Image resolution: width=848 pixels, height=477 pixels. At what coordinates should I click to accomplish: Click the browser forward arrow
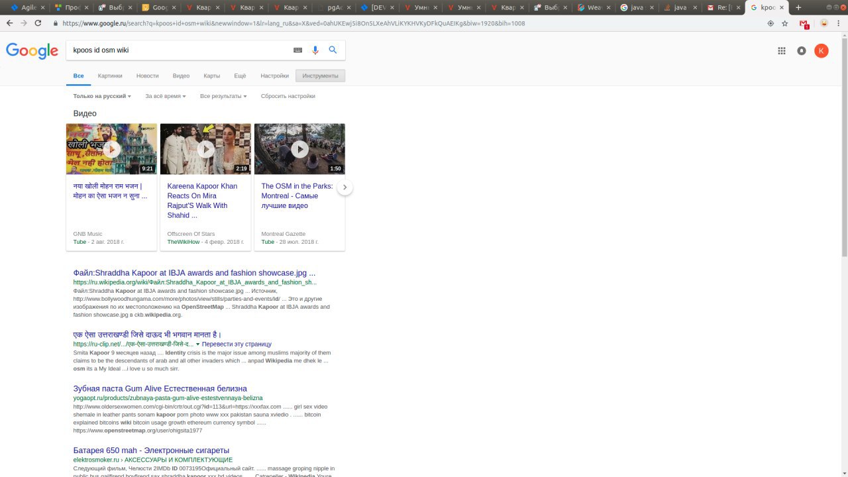[24, 23]
